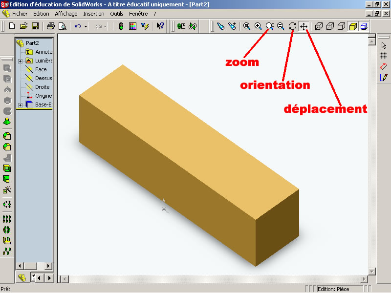Toggle the Grid icon on the right toolbar

384,56
